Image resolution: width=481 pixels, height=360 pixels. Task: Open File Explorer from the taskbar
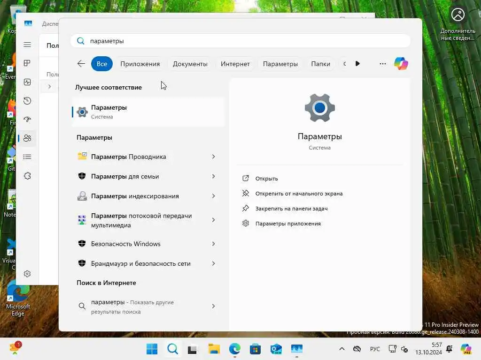(x=214, y=349)
